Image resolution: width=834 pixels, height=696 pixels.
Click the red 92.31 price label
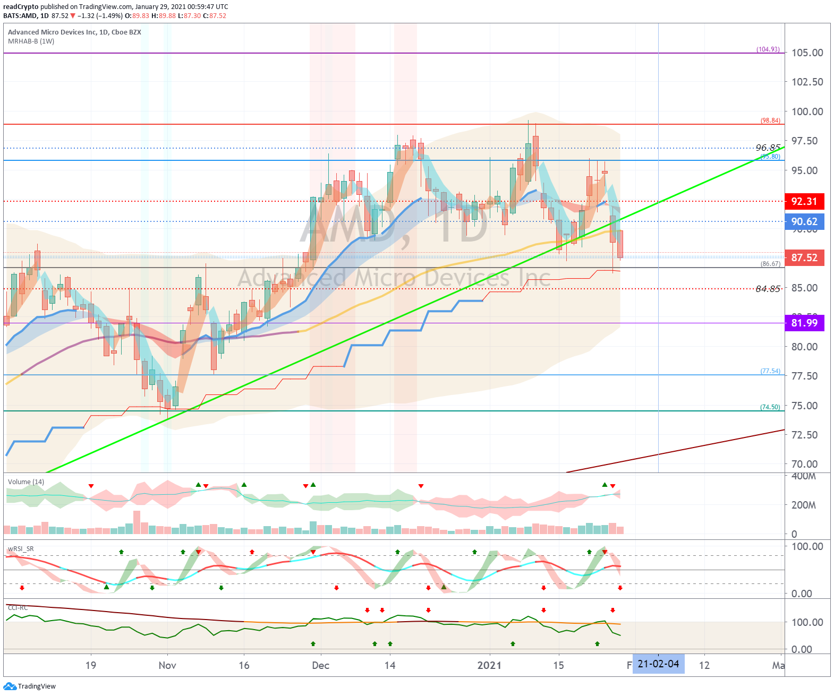[x=804, y=201]
